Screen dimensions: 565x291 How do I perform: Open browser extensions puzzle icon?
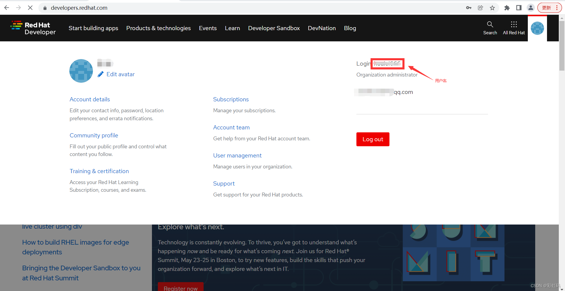pyautogui.click(x=507, y=8)
